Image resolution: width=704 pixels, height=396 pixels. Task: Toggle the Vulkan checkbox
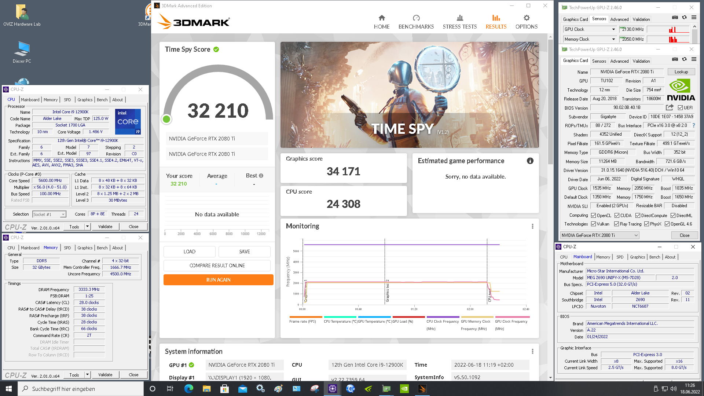click(593, 224)
